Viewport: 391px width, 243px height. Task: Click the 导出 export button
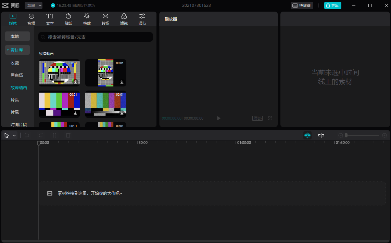[x=332, y=5]
